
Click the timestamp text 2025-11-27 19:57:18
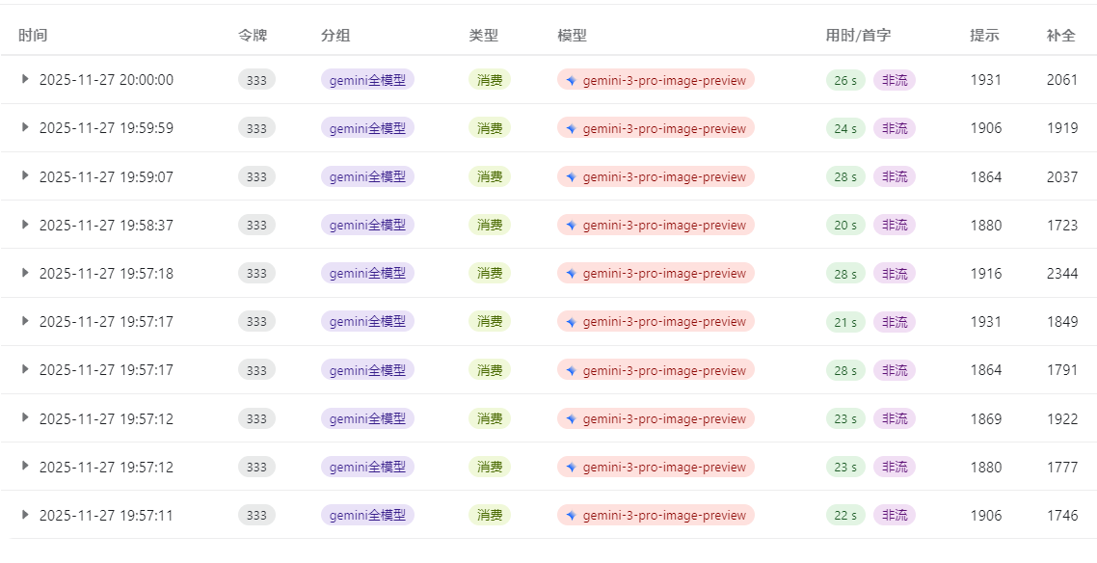pos(106,274)
